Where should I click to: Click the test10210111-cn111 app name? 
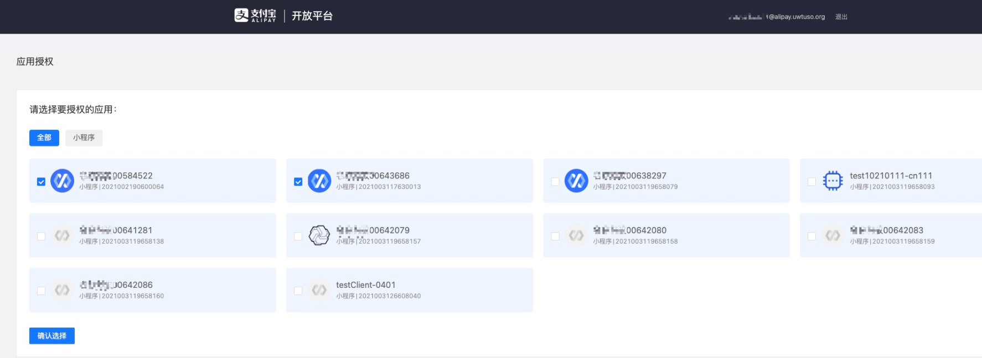coord(891,176)
